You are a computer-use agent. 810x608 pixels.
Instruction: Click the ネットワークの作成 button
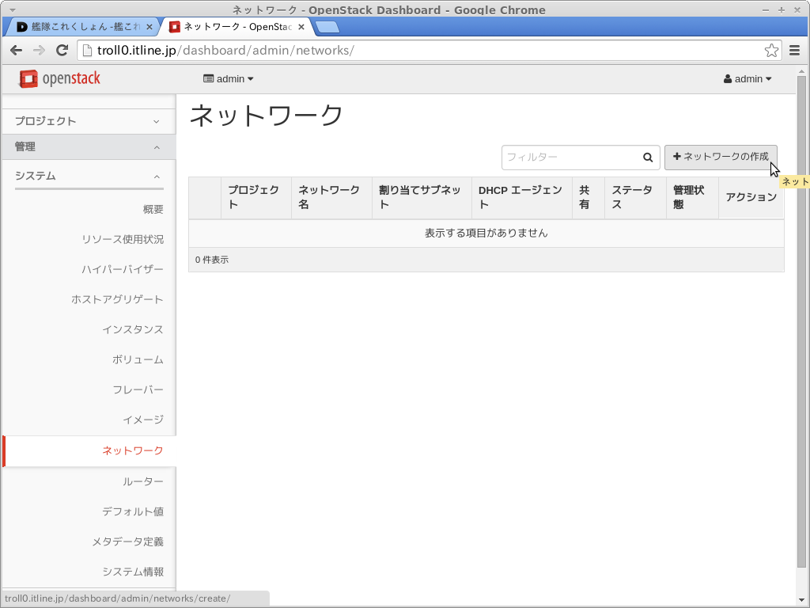click(x=721, y=157)
